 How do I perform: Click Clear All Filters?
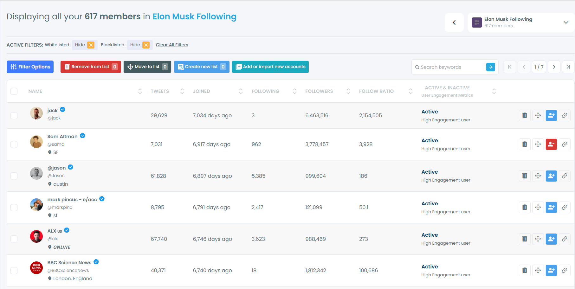172,45
